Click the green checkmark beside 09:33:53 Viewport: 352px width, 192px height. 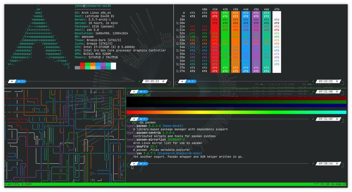click(313, 81)
